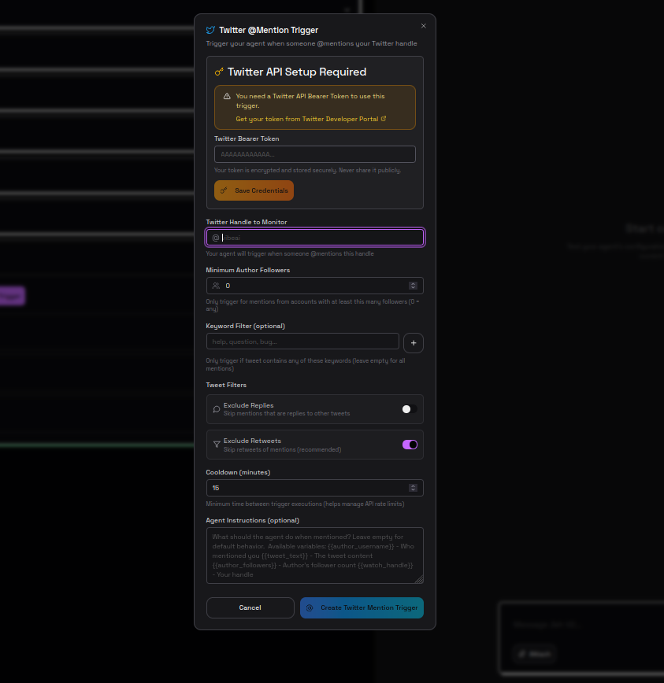Click the key icon beside Twitter API Setup Required
Screen dimensions: 664x683
(219, 72)
